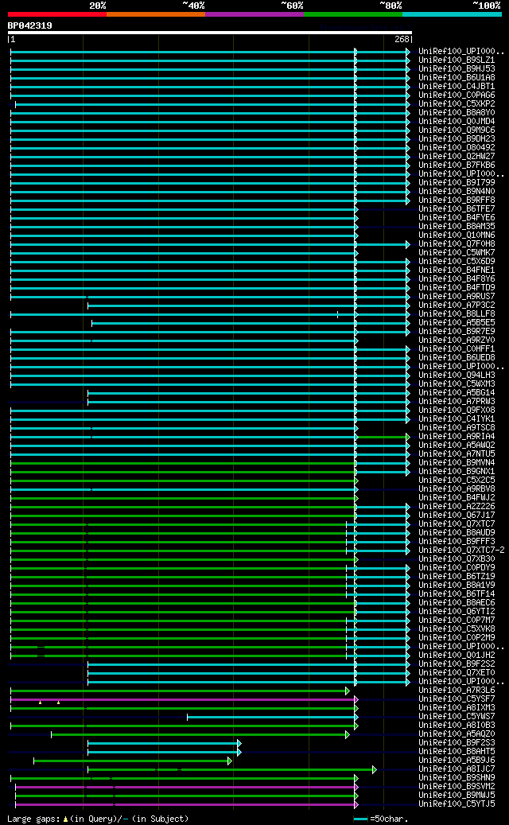The height and width of the screenshot is (825, 509).
Task: Click the green alignment bar for A5B9J6
Action: [133, 761]
